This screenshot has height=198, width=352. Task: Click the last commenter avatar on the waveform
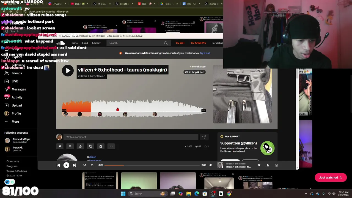[x=155, y=114]
